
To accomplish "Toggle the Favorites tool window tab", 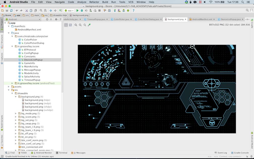I will click(2, 142).
